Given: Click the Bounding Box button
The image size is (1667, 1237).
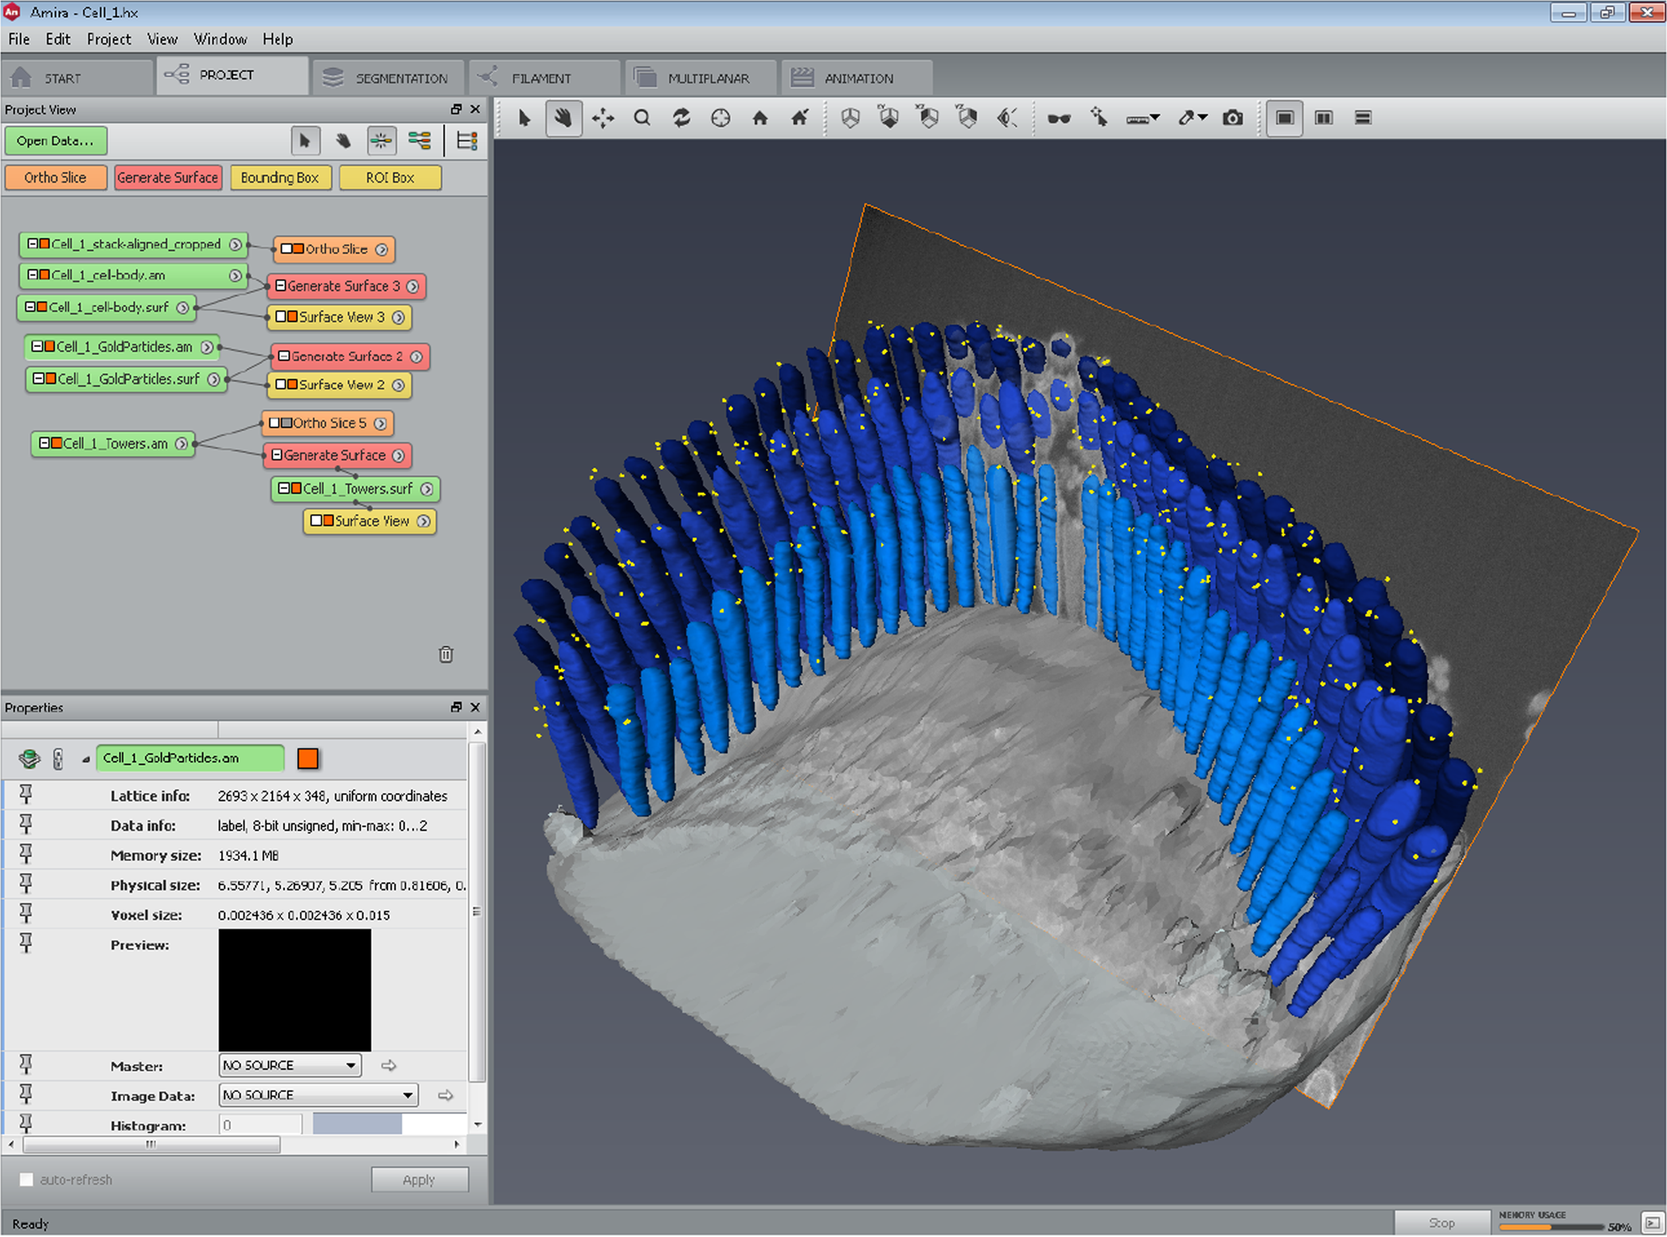Looking at the screenshot, I should click(x=279, y=178).
